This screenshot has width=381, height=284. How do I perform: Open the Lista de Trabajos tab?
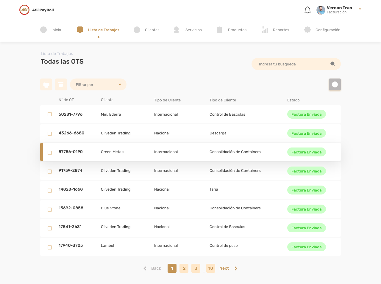click(x=104, y=30)
